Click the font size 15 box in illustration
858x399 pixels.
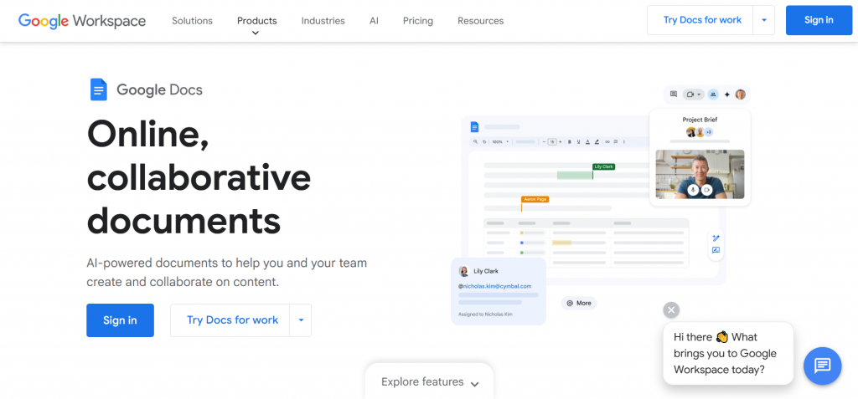pyautogui.click(x=552, y=141)
